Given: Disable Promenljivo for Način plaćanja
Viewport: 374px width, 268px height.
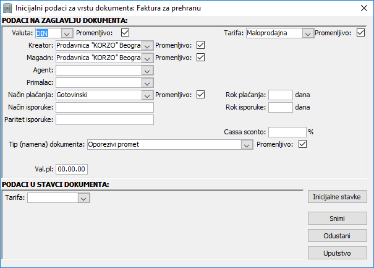Looking at the screenshot, I should 200,95.
